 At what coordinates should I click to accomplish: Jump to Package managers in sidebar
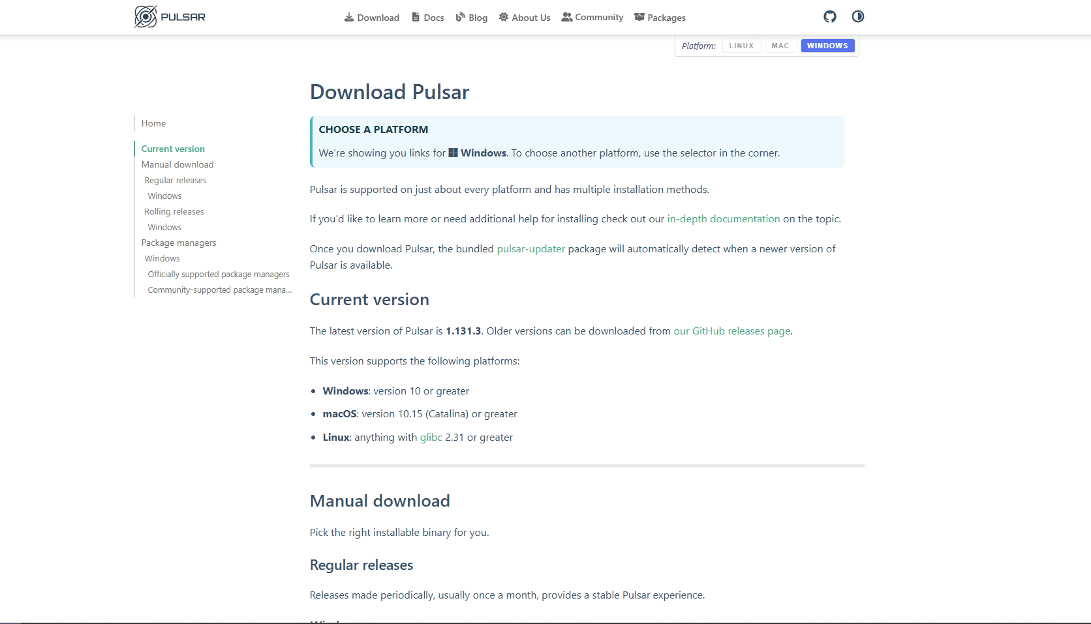179,243
